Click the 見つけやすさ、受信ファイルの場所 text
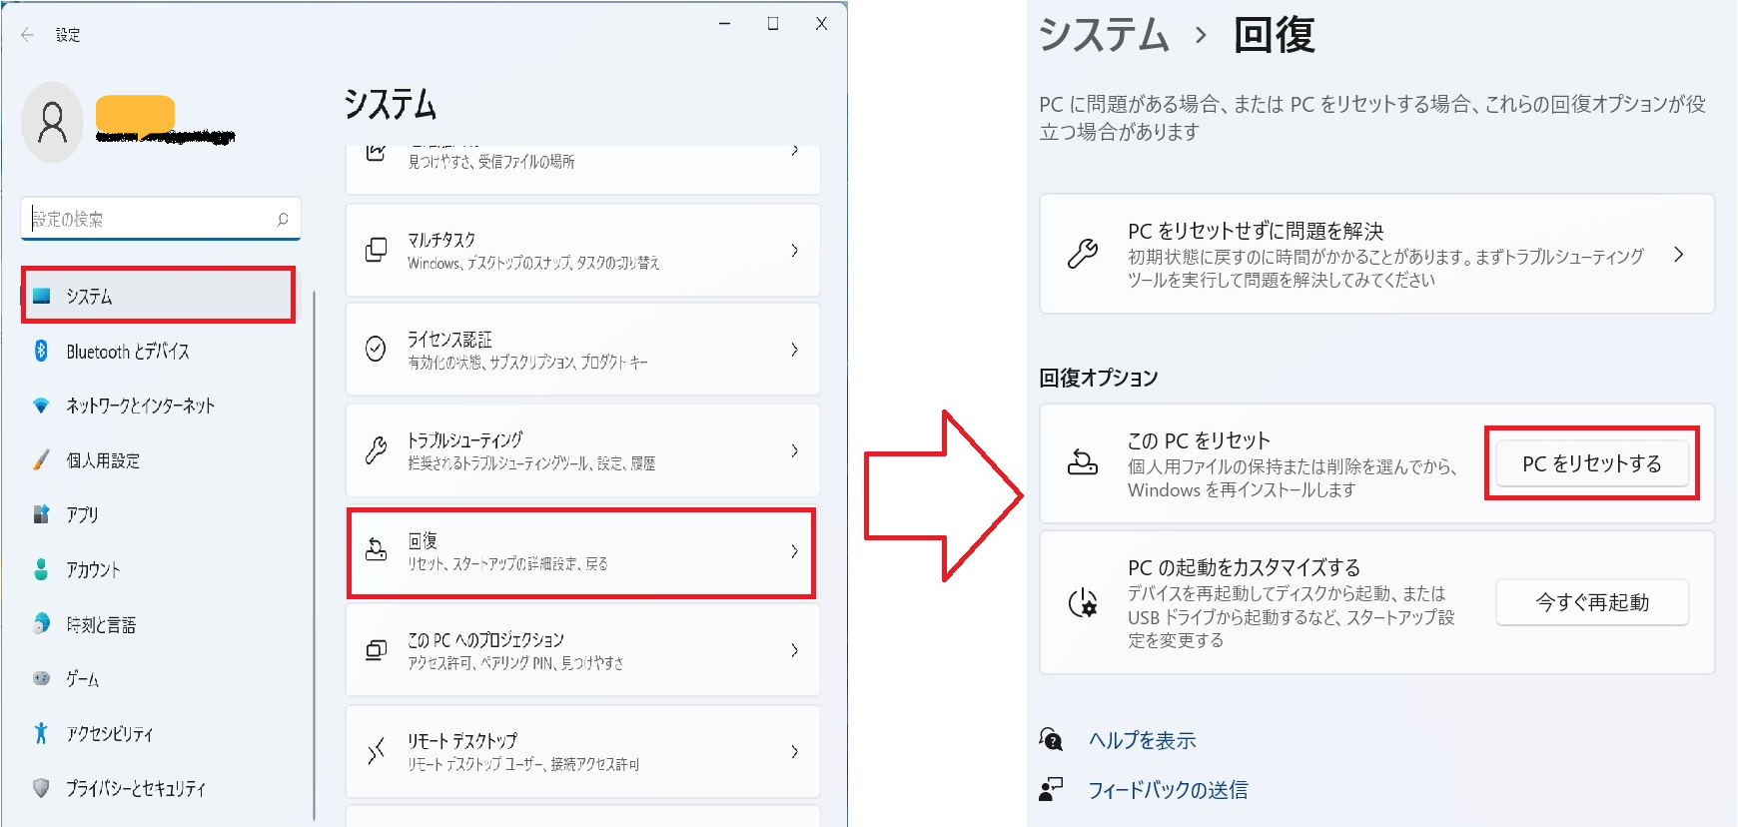The image size is (1738, 827). pos(491,162)
